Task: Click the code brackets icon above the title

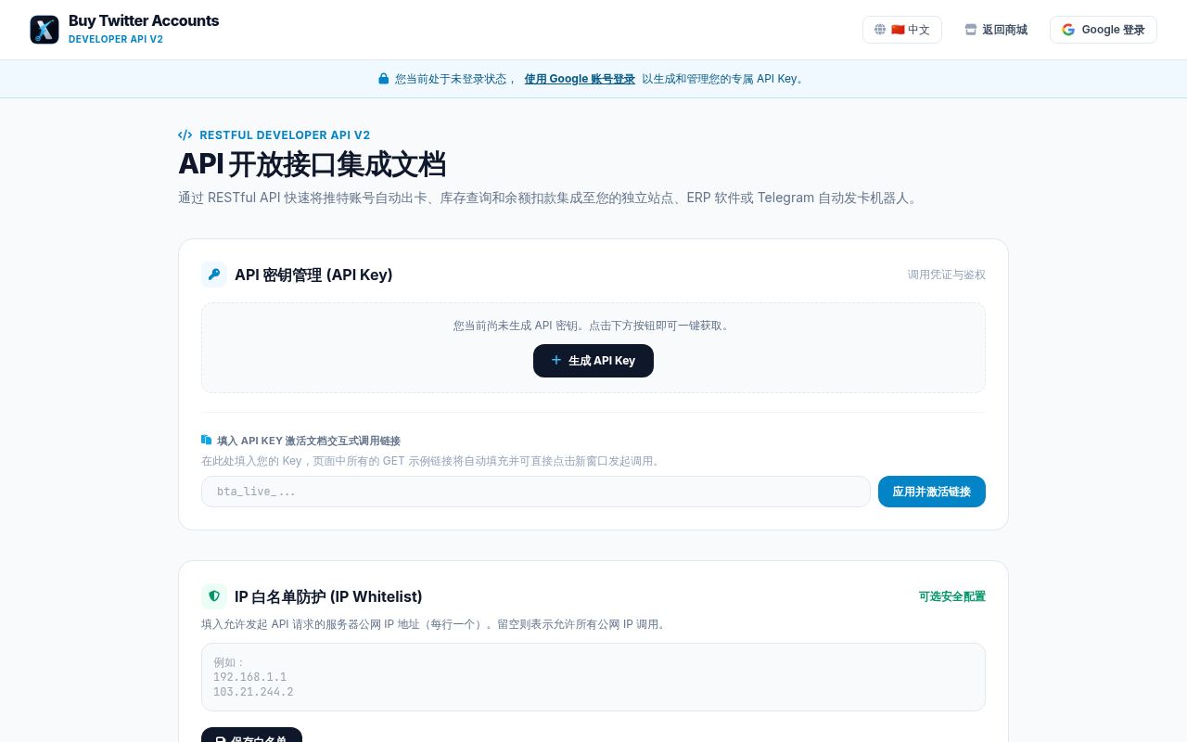Action: [x=185, y=134]
